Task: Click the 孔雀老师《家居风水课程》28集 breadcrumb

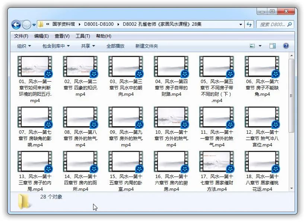Action: (x=162, y=24)
